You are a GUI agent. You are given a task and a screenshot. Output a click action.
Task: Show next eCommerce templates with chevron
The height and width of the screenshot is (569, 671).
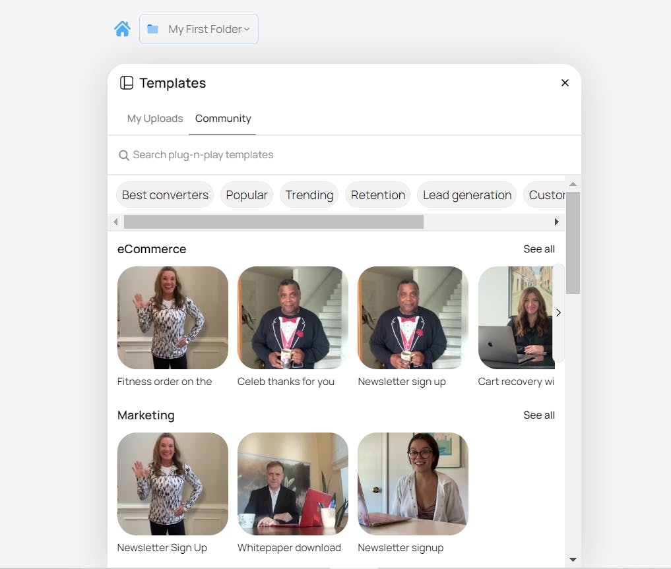(558, 313)
